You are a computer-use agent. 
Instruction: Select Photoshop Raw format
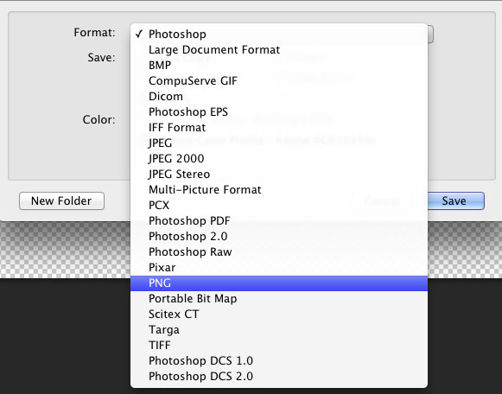[279, 252]
